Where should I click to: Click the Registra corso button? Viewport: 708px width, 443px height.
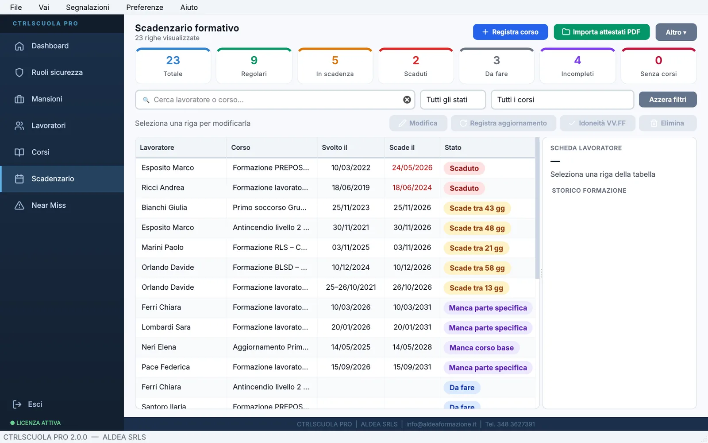(x=510, y=32)
